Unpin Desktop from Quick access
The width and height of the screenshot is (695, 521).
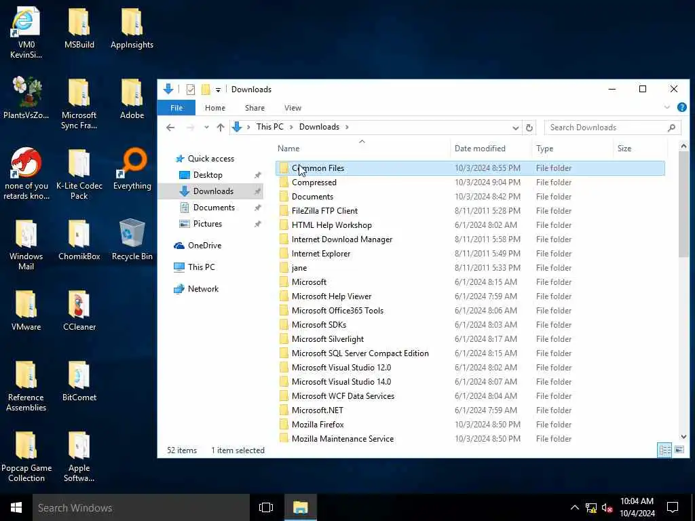(257, 175)
